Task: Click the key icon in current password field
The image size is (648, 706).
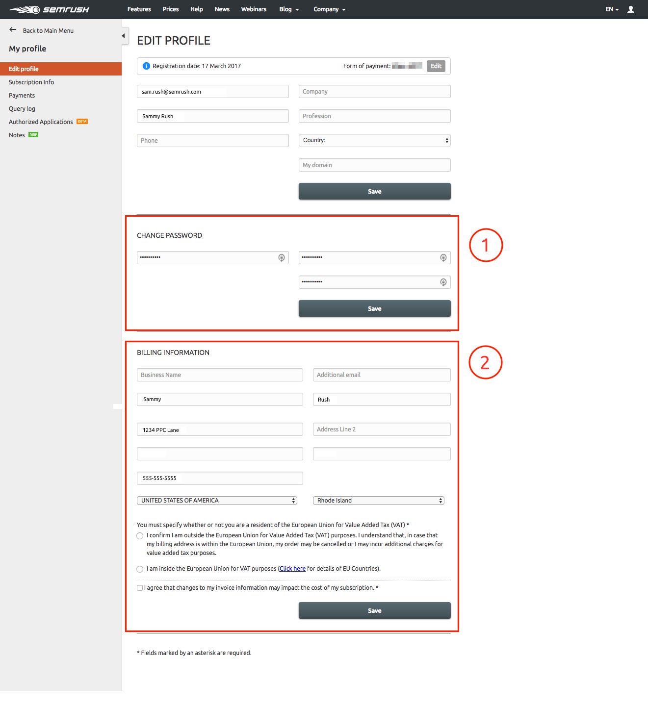Action: coord(282,258)
